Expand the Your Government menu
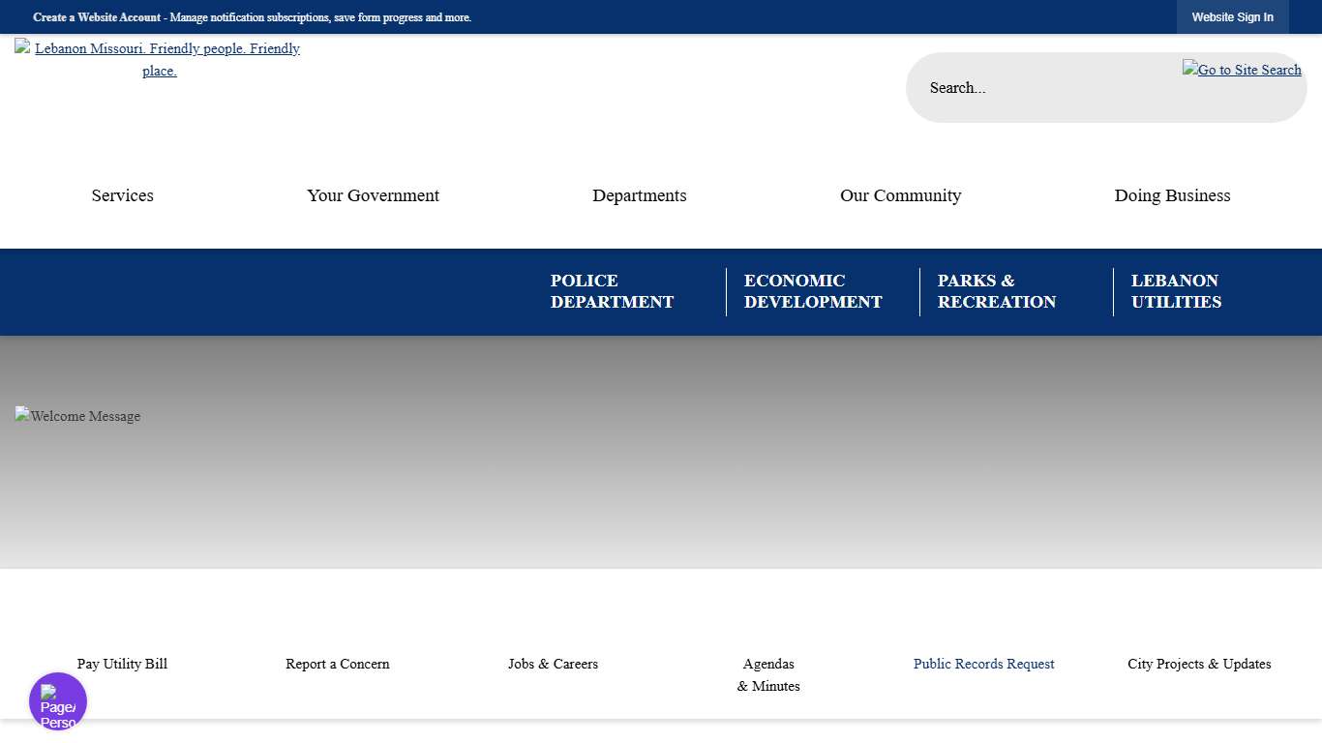The width and height of the screenshot is (1322, 743). pos(373,195)
